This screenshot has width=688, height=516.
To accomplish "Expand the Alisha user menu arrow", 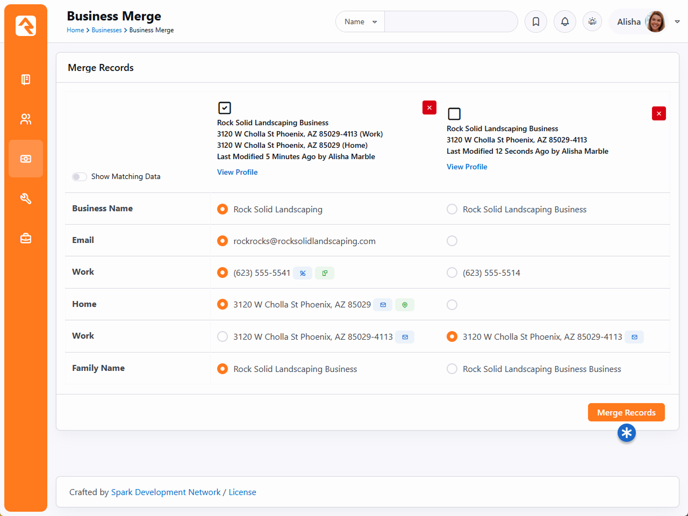I will tap(677, 22).
